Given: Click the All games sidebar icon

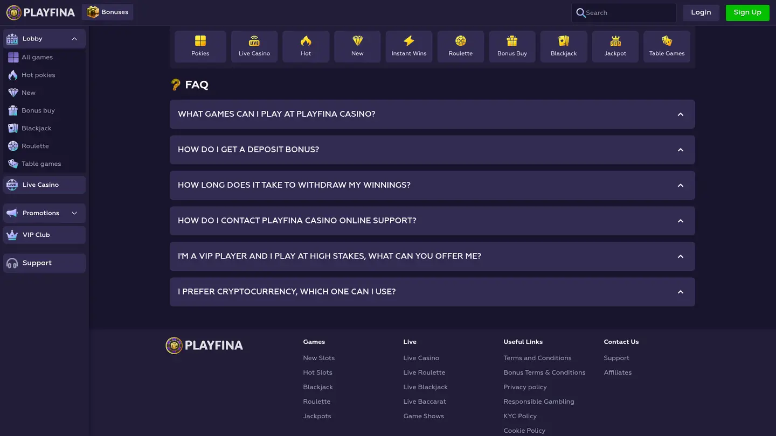Looking at the screenshot, I should (13, 57).
